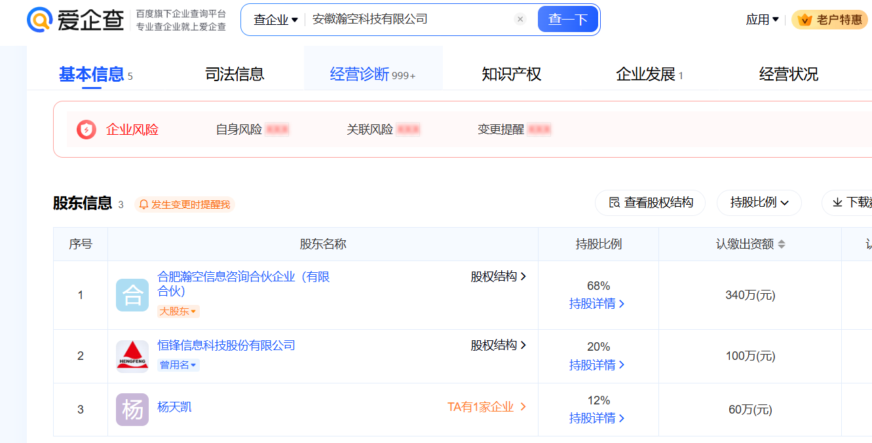
Task: Click into the company name search field
Action: [406, 20]
